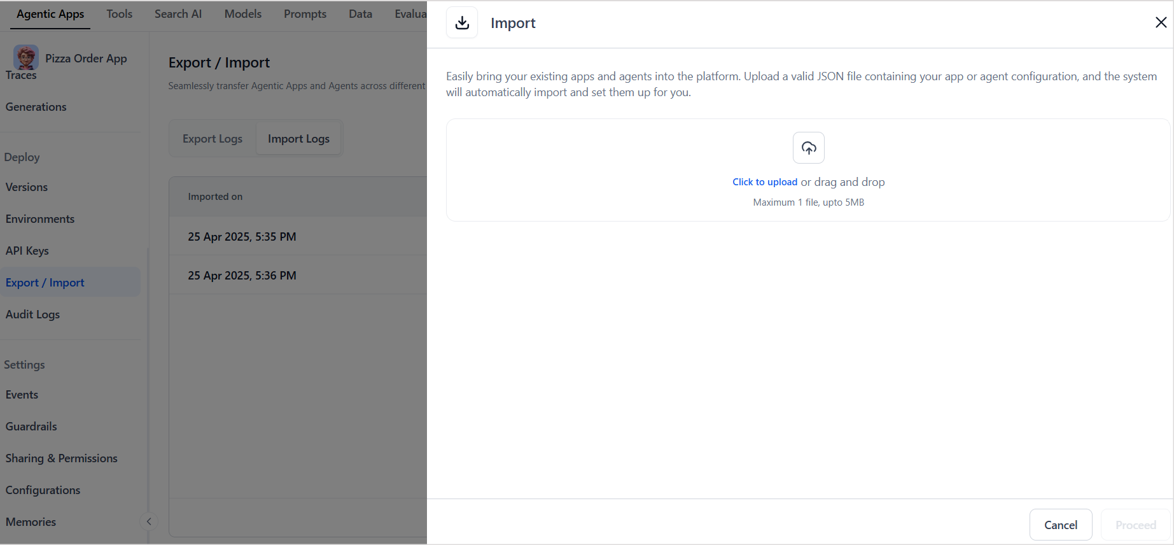Open Events in the sidebar
The height and width of the screenshot is (545, 1174).
[x=22, y=395]
